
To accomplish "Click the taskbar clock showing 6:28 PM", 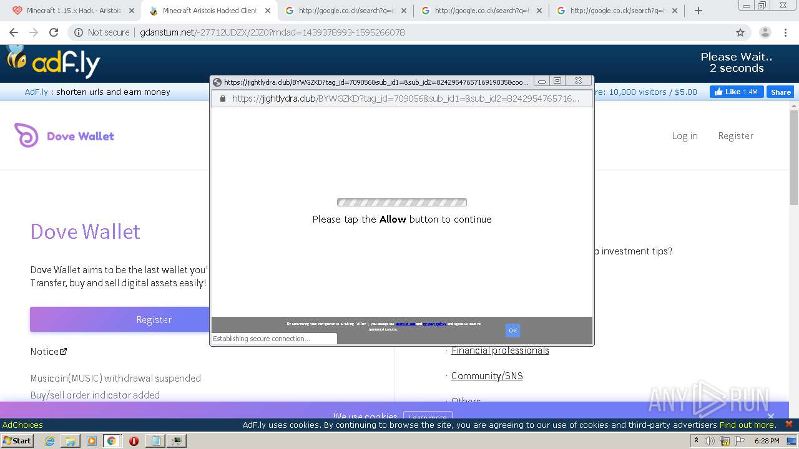I will pos(767,440).
